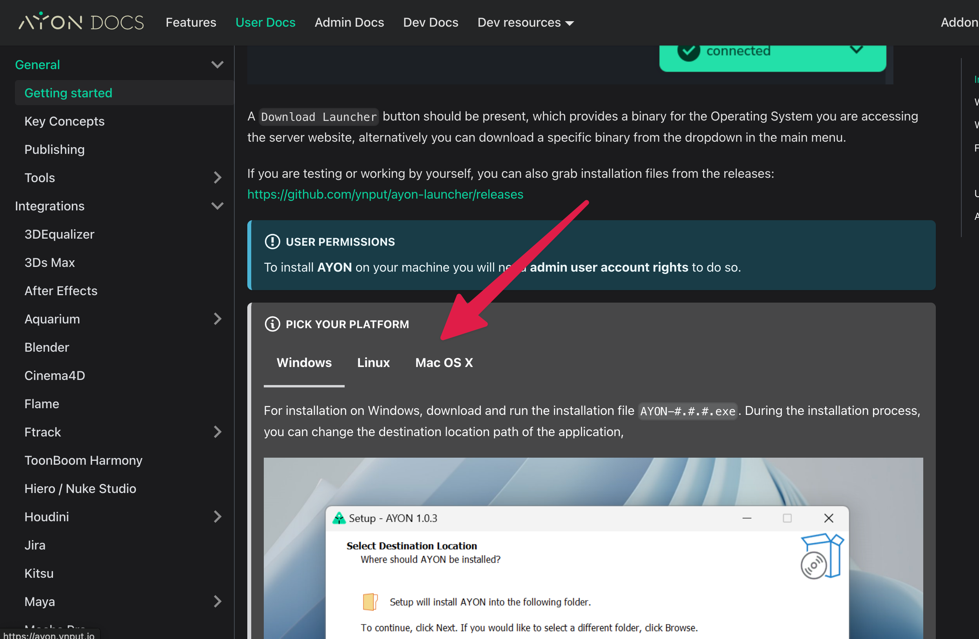Open Features in the top navigation

click(191, 22)
